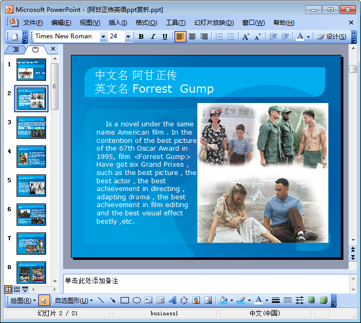Insert a vertical text box
The image size is (361, 323).
(161, 300)
